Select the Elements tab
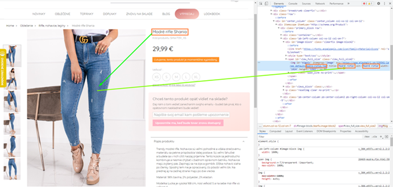Viewport: 393px width, 187px height. point(279,4)
